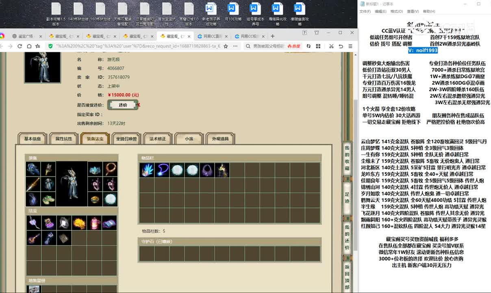
Task: Open the 外观道具 tab
Action: click(220, 139)
